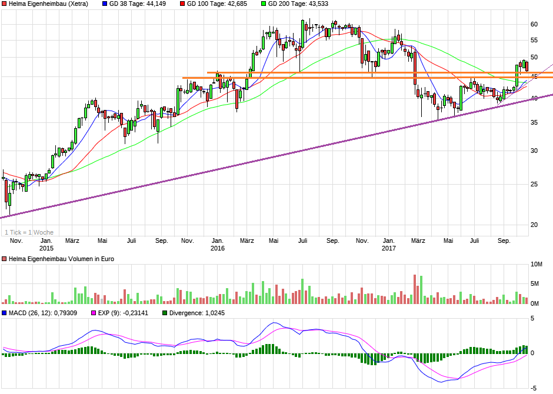Click the price axis value 20

(534, 225)
